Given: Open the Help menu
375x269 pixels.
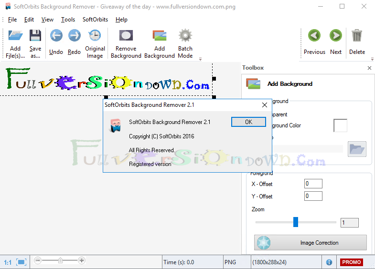Looking at the screenshot, I should (x=121, y=20).
